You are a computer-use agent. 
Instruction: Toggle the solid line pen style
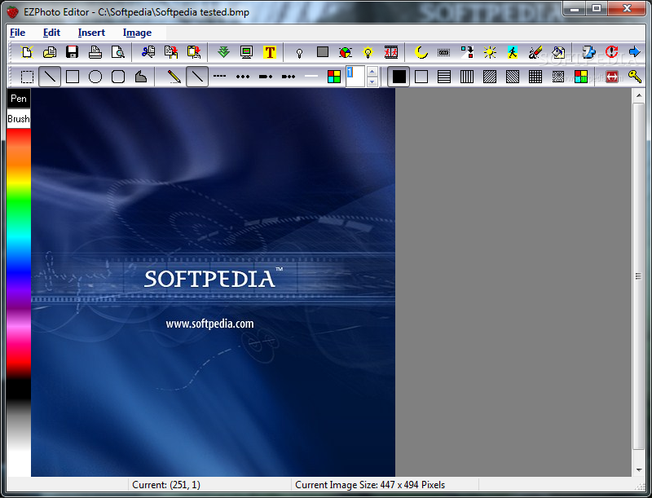[197, 77]
